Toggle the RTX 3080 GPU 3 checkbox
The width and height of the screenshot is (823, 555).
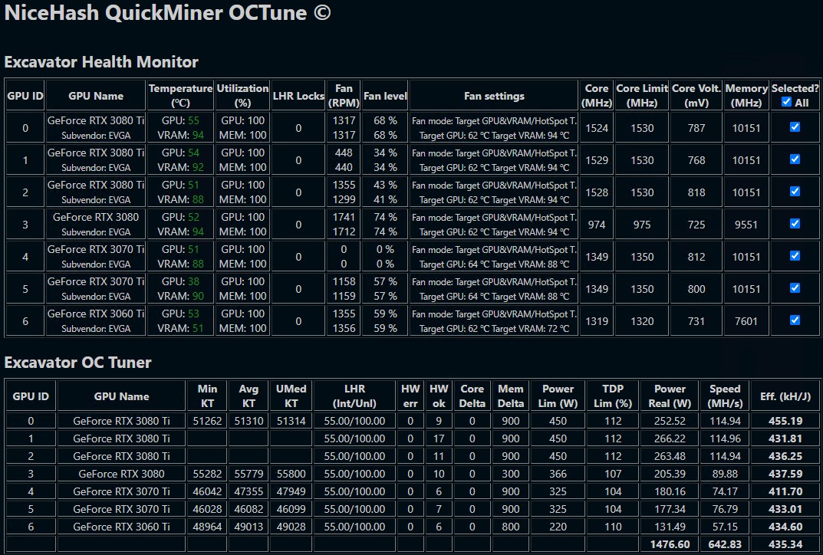click(x=795, y=224)
